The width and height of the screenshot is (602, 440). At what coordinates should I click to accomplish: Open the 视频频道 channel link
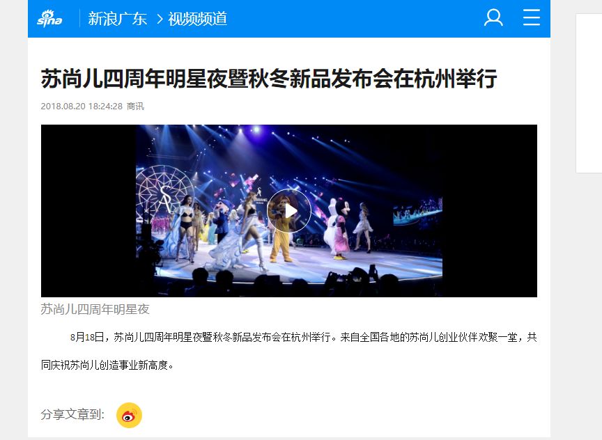click(x=198, y=19)
